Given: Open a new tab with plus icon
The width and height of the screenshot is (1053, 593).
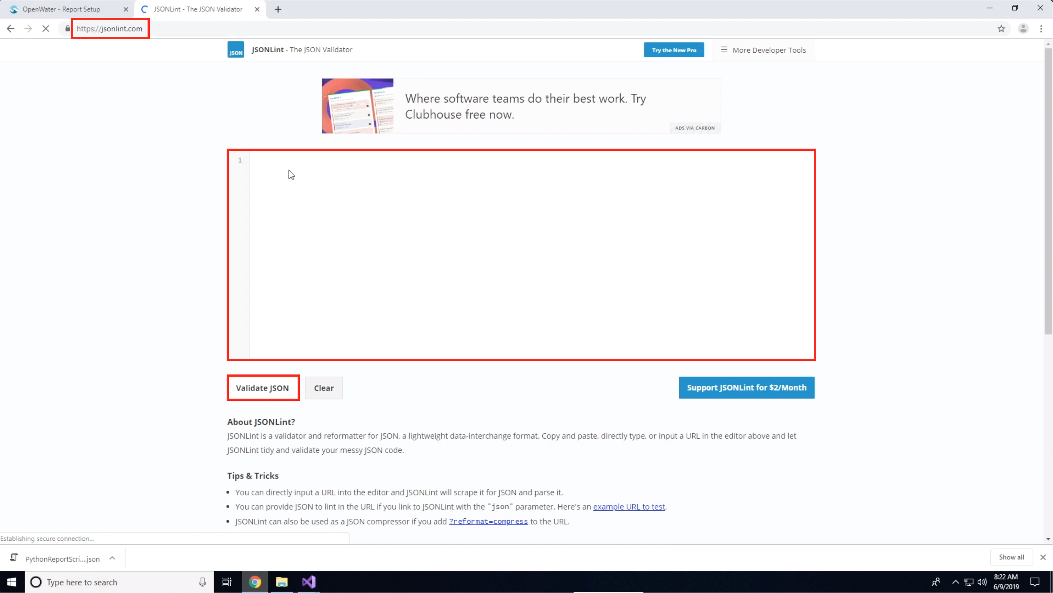Looking at the screenshot, I should tap(278, 10).
